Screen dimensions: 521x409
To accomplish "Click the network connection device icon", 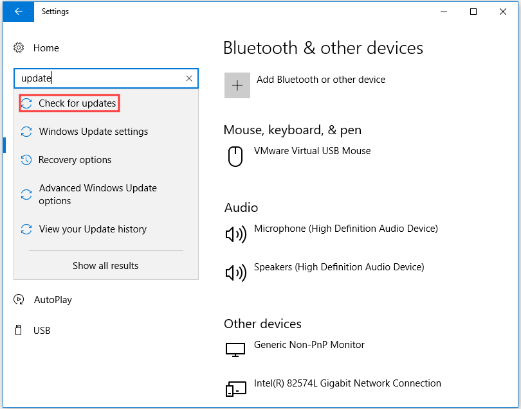I will point(236,388).
